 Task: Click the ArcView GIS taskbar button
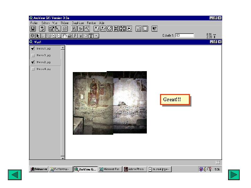pyautogui.click(x=85, y=169)
